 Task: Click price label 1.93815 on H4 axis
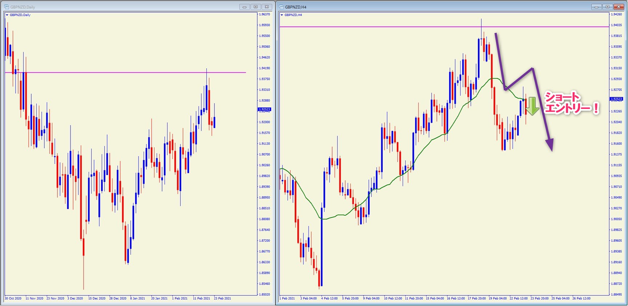coord(616,36)
